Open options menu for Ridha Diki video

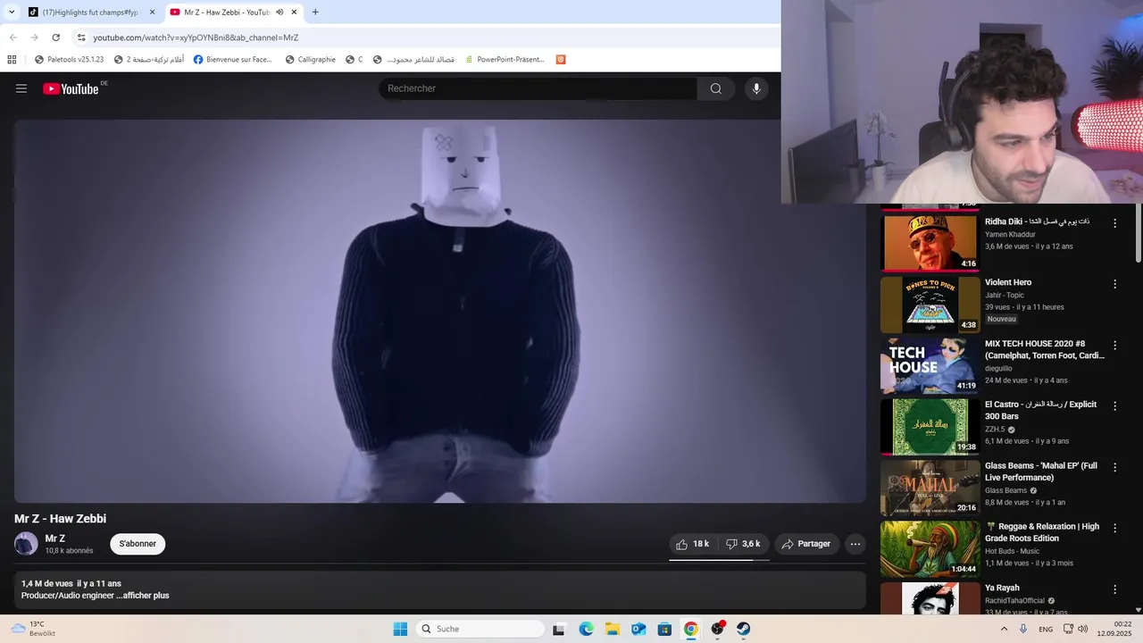coord(1114,223)
